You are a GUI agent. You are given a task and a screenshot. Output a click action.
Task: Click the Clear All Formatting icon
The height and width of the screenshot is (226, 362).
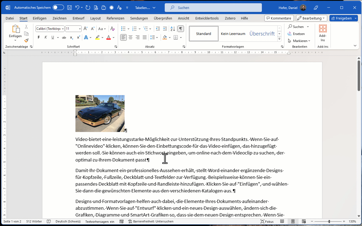pyautogui.click(x=113, y=29)
